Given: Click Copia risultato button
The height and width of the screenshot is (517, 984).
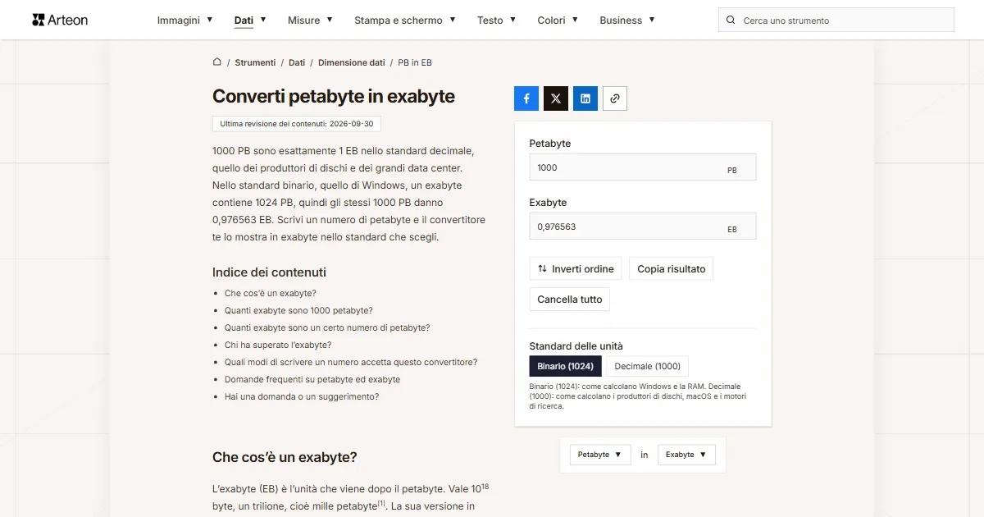Looking at the screenshot, I should [672, 269].
